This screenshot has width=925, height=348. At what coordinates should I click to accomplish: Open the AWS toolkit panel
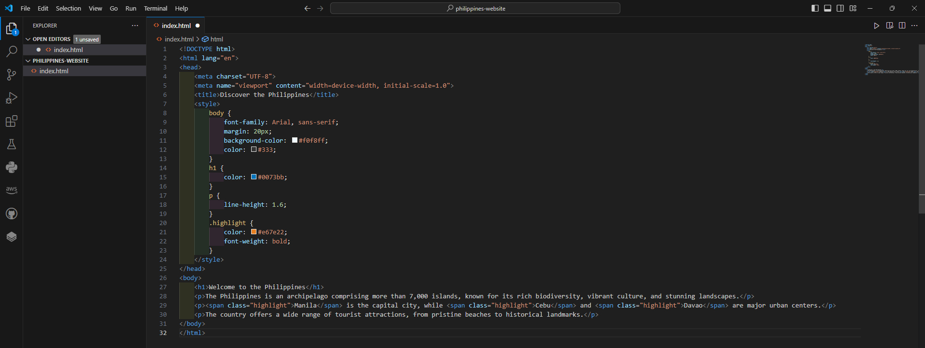point(12,190)
